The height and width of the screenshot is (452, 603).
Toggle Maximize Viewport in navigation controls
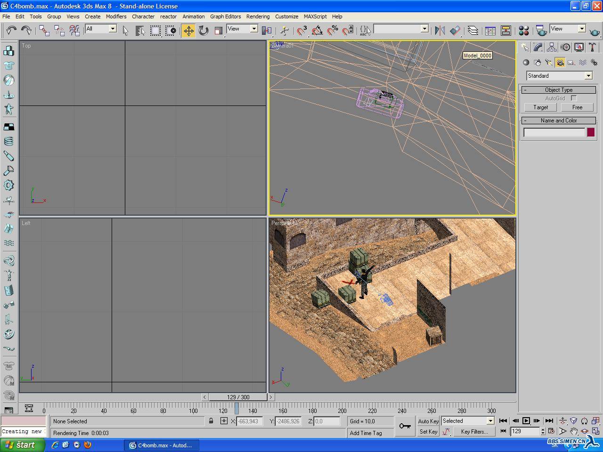(x=595, y=431)
